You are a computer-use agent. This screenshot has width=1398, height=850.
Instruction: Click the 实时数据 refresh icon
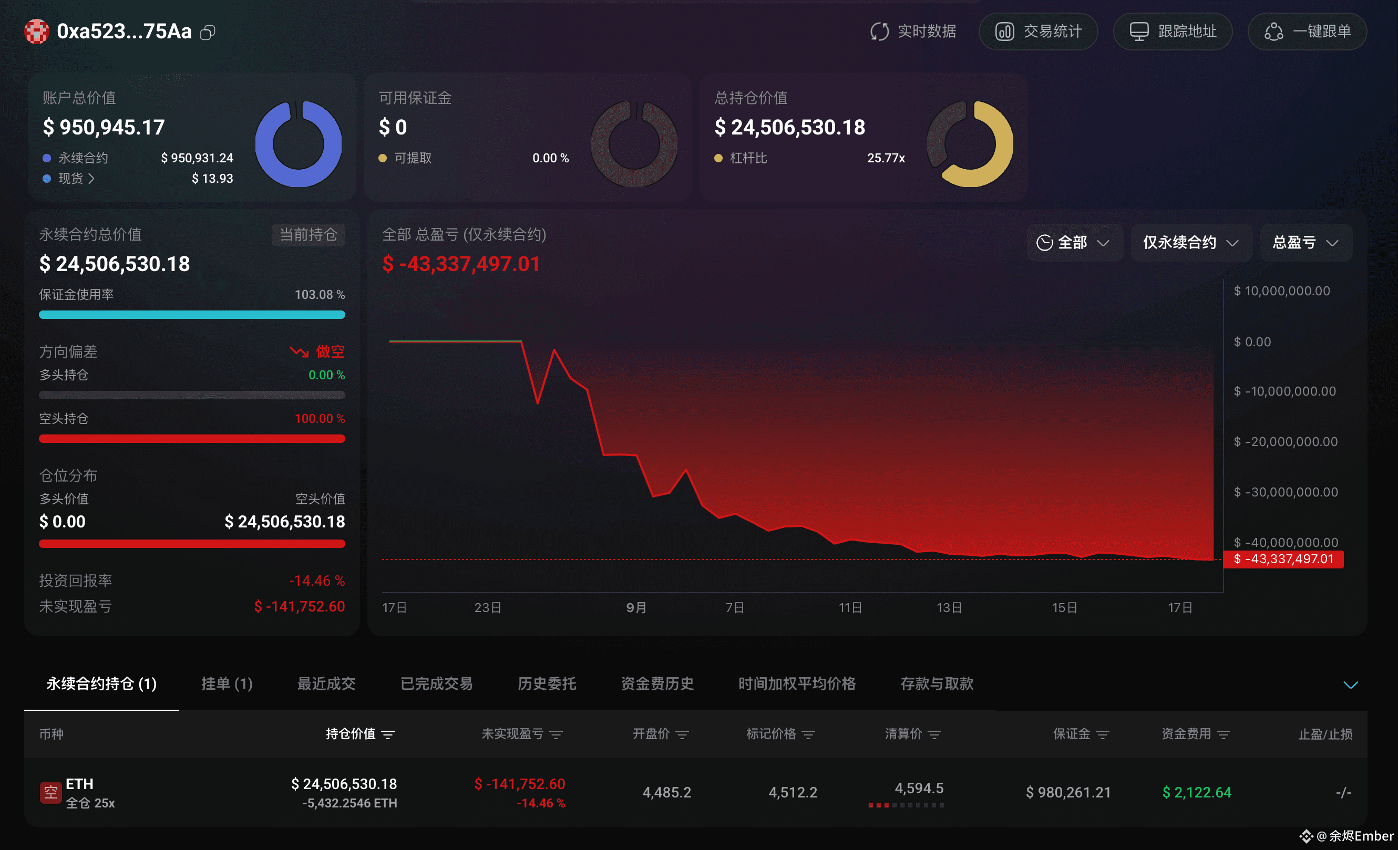pos(879,31)
